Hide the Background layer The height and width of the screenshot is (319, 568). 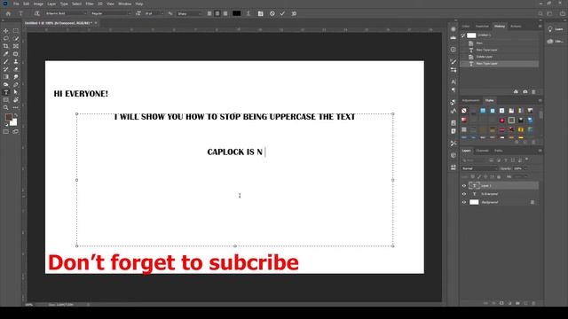pyautogui.click(x=464, y=202)
